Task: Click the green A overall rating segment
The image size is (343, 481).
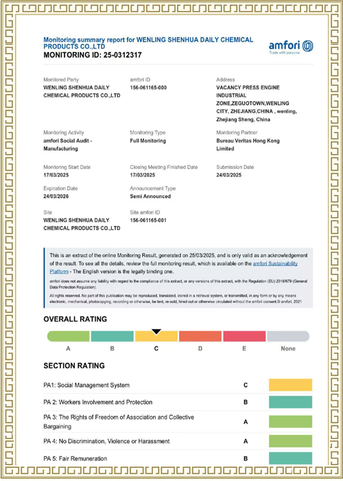Action: (69, 336)
